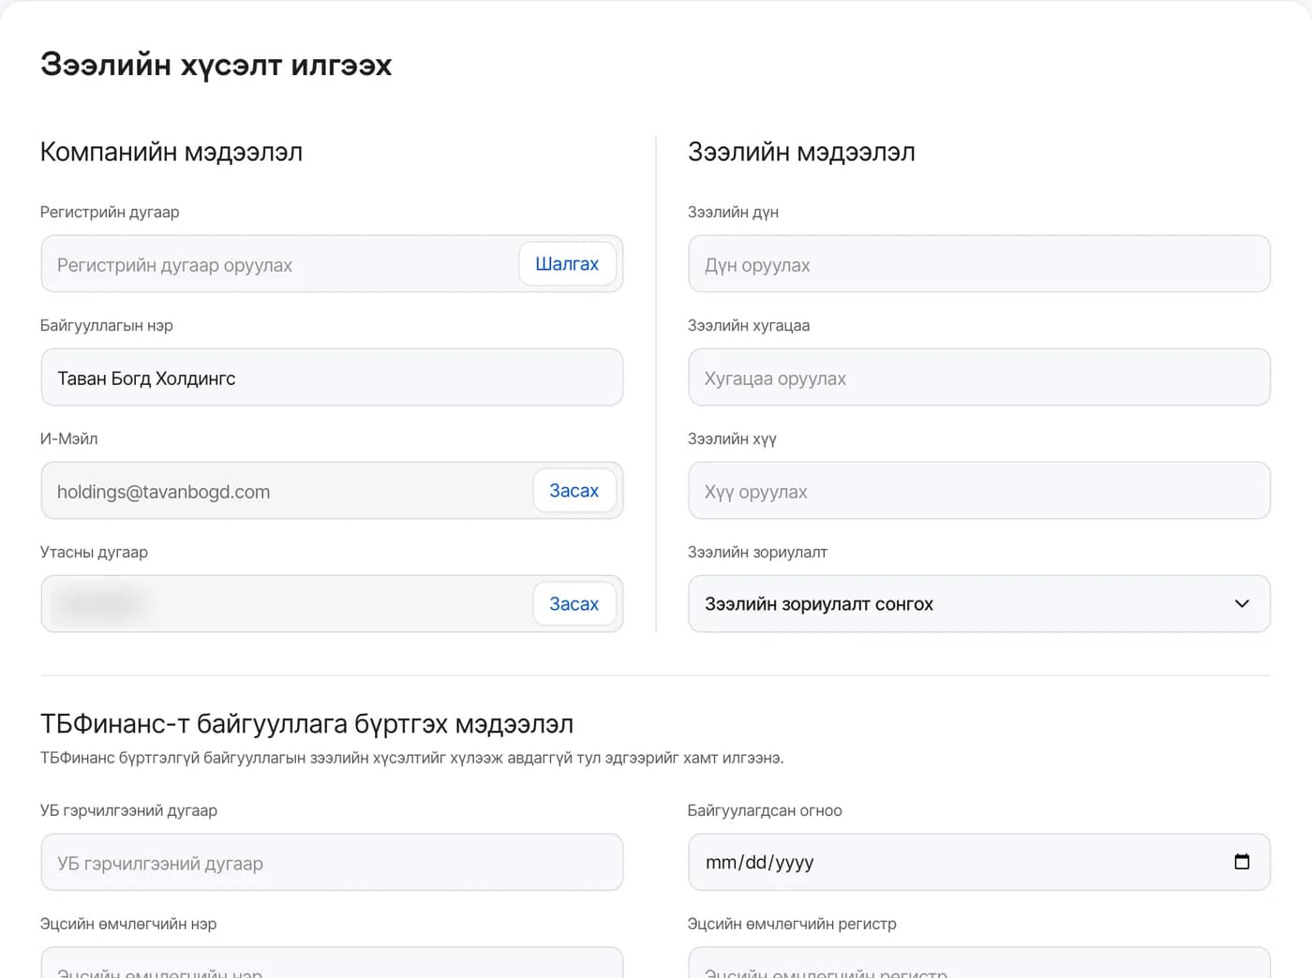Click the Зээлийн хугацаа label
Viewport: 1312px width, 978px height.
click(x=749, y=325)
